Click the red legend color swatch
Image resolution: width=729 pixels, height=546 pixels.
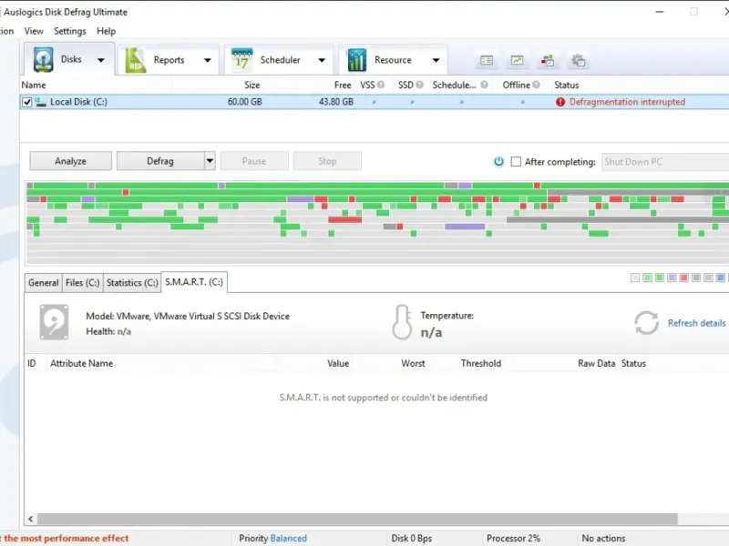pyautogui.click(x=683, y=278)
